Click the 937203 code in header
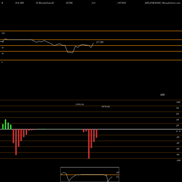The height and width of the screenshot is (182, 182). pos(122,3)
